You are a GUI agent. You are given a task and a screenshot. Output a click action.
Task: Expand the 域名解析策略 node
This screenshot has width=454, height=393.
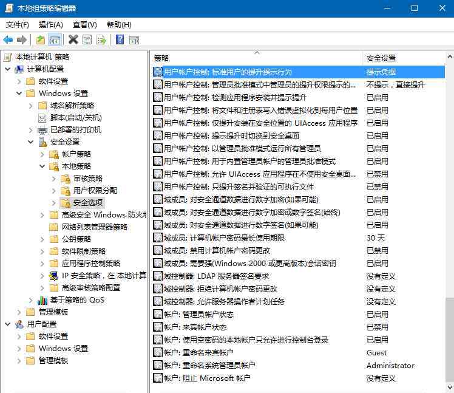[x=31, y=106]
